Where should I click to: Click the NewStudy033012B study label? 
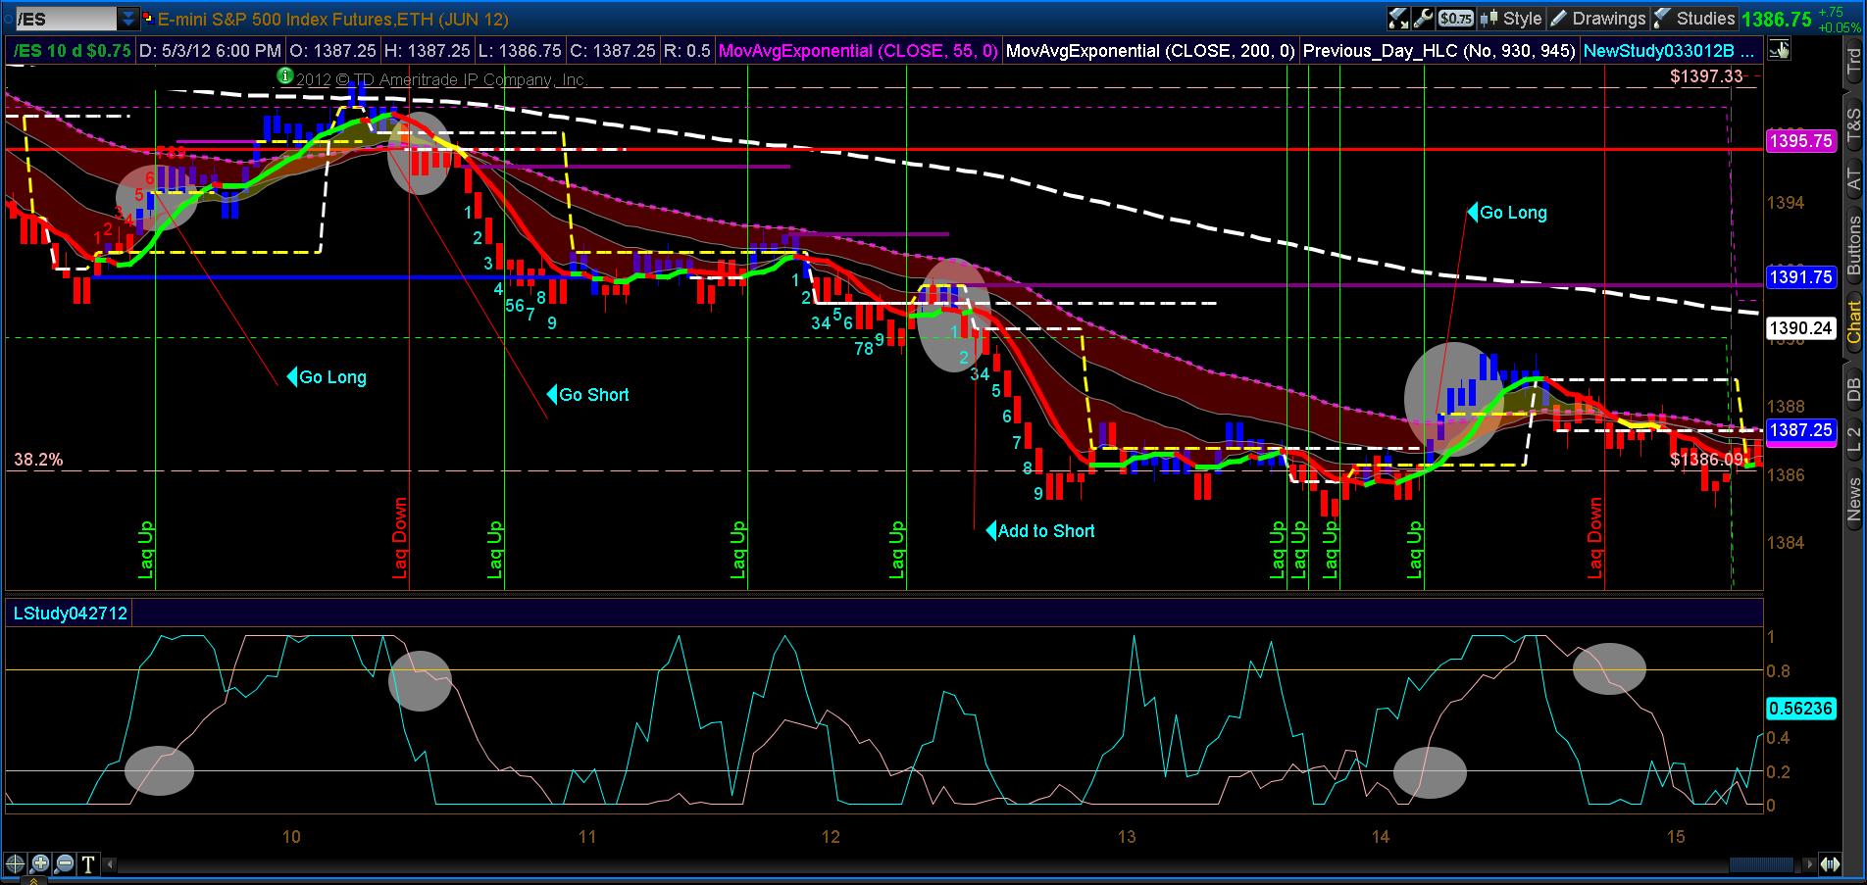[1670, 50]
